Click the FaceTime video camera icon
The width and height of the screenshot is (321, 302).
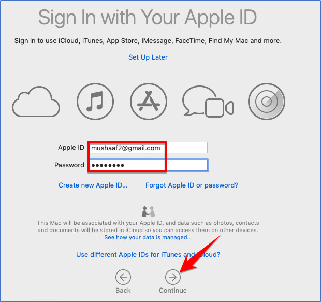point(219,108)
